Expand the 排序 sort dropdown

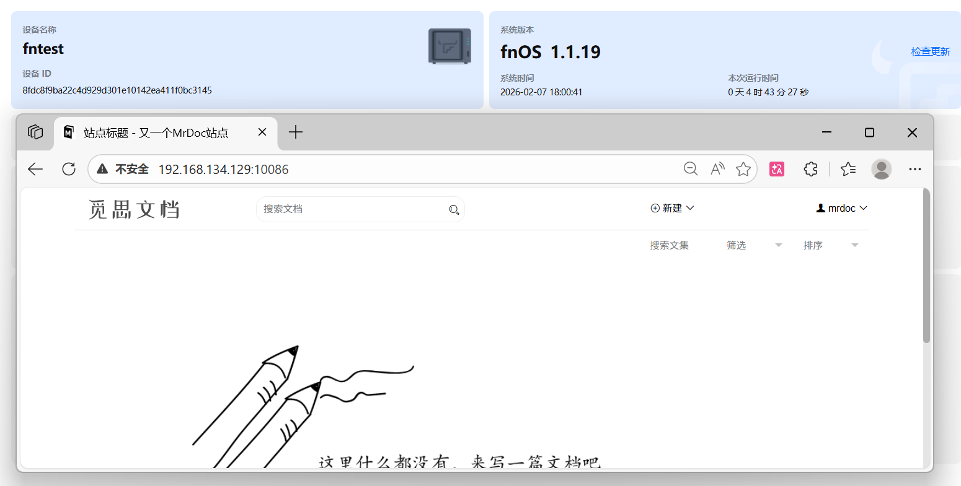coord(830,245)
